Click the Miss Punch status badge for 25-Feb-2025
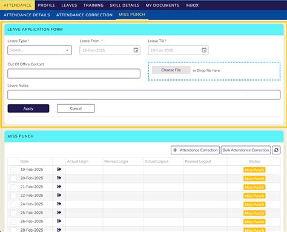The width and height of the screenshot is (287, 232). pos(254,213)
